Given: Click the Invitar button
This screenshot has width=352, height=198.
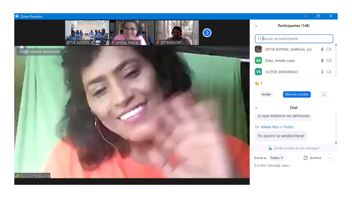Looking at the screenshot, I should click(x=266, y=94).
